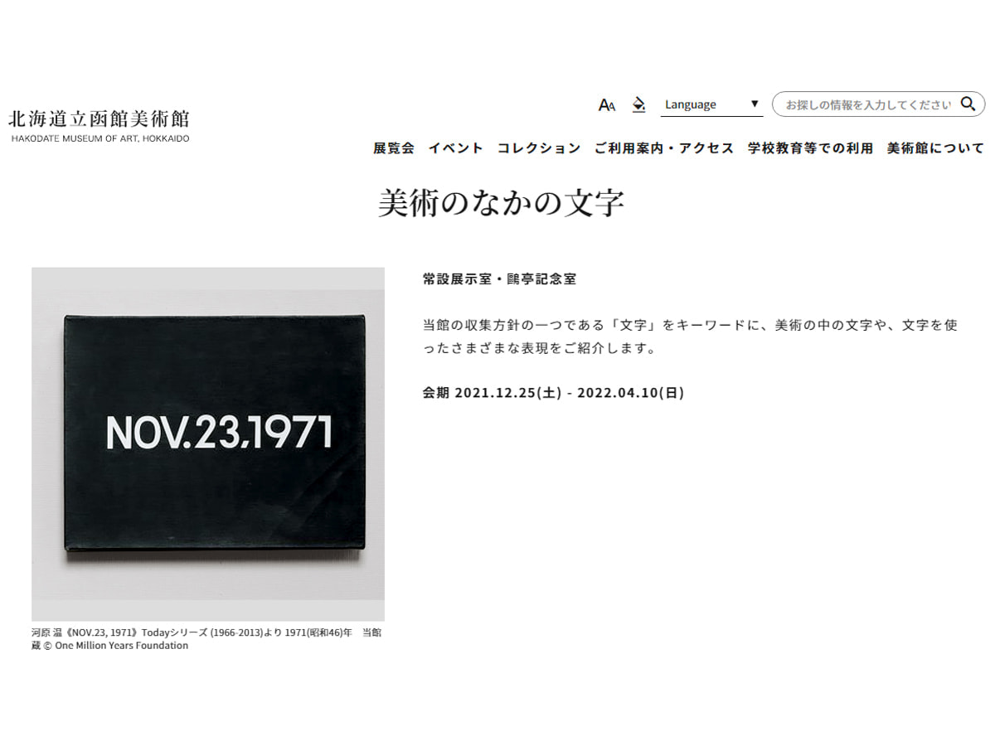This screenshot has width=995, height=746.
Task: Click the heading 美術のなかの文字
Action: click(501, 203)
